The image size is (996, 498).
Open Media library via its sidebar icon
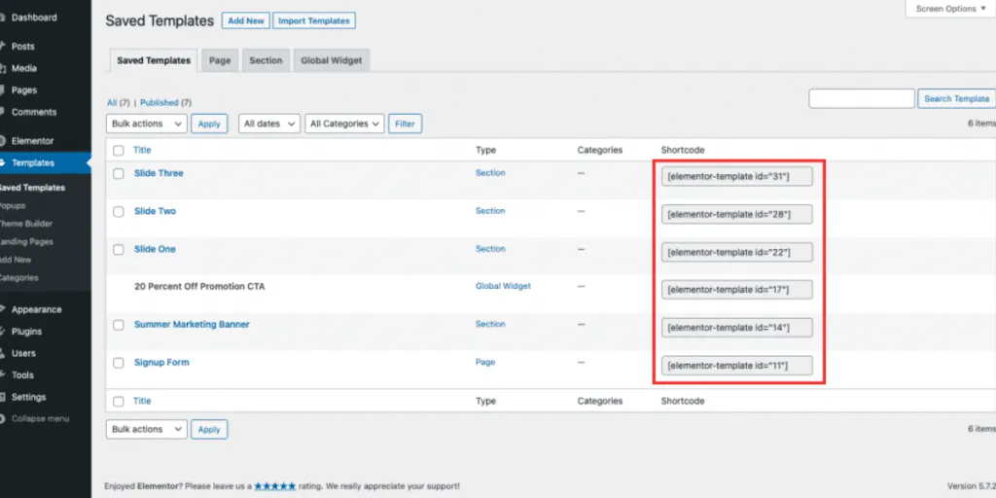click(3, 68)
